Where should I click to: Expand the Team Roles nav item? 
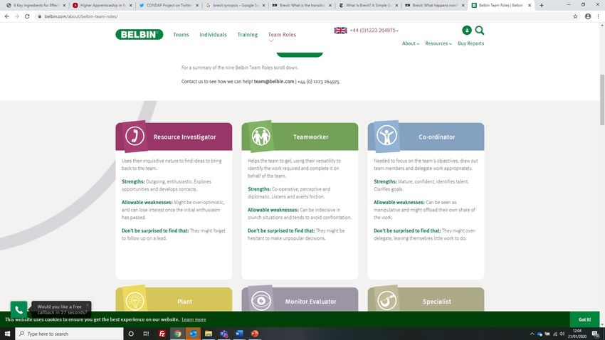282,35
